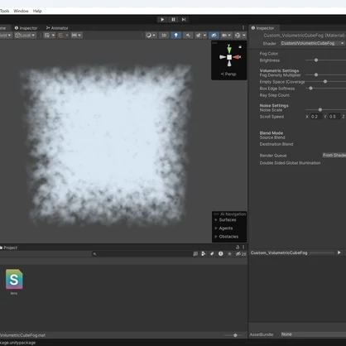
Task: Click the Step frame button
Action: click(184, 20)
